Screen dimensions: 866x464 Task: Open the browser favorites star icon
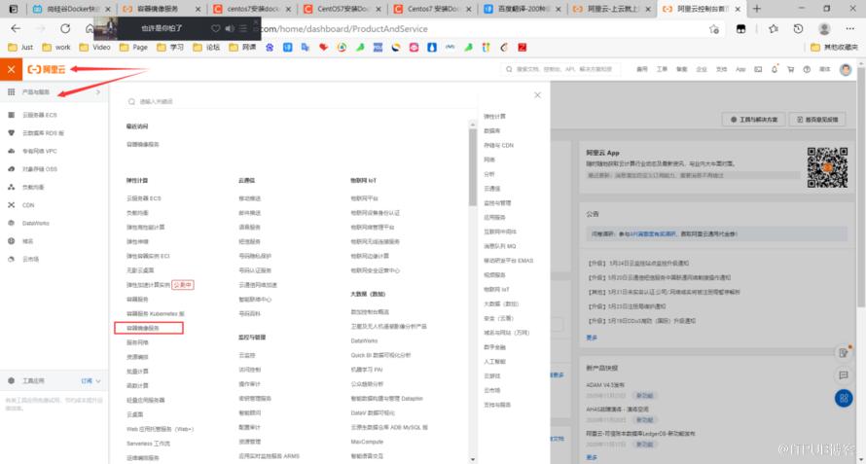[x=774, y=29]
